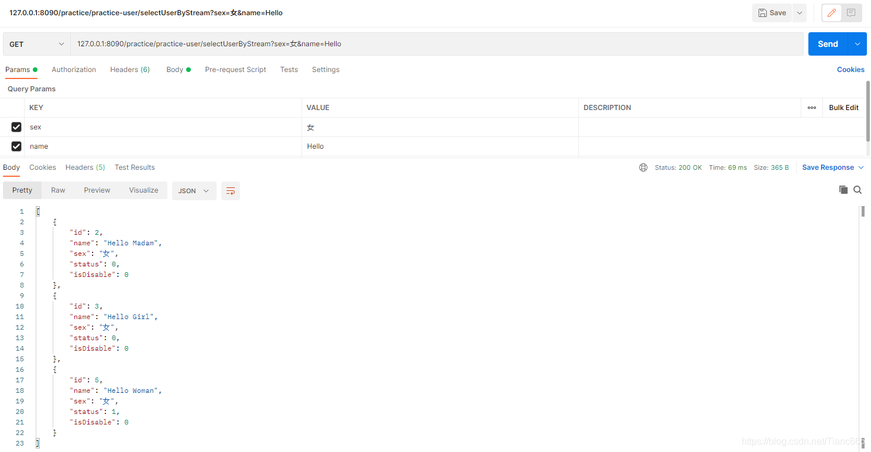Viewport: 871px width, 452px height.
Task: Switch to the Params tab
Action: coord(21,70)
